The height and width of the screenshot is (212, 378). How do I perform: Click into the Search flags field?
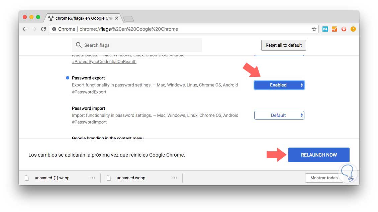140,45
